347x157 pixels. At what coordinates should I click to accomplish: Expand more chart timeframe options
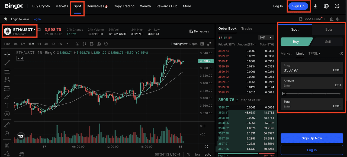(x=67, y=44)
